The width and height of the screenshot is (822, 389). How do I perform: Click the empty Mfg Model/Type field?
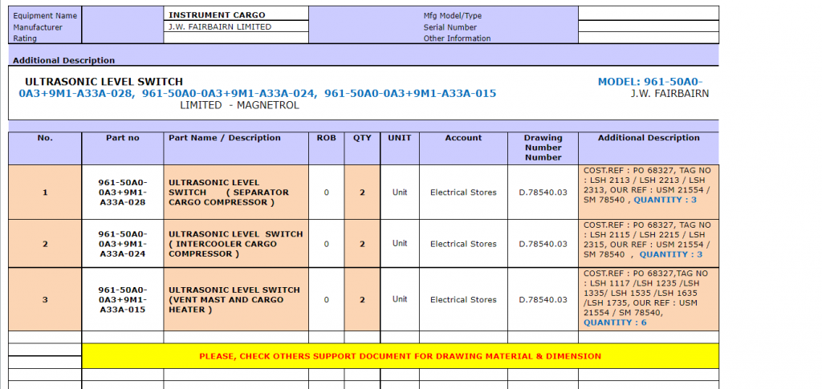[648, 14]
